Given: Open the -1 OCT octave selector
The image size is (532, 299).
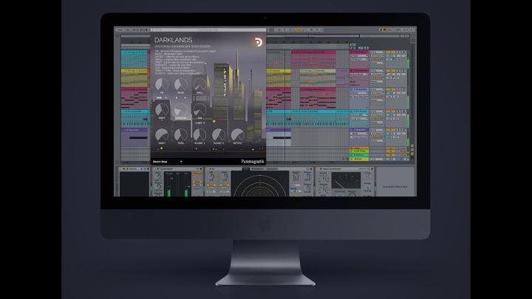Looking at the screenshot, I should tap(199, 123).
